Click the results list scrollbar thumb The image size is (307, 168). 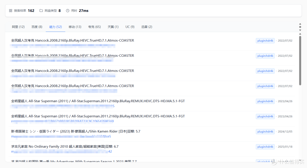pyautogui.click(x=300, y=61)
